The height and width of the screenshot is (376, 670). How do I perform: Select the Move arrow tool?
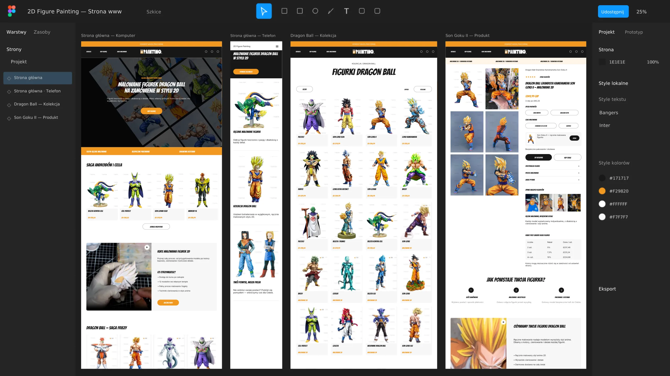pos(264,11)
